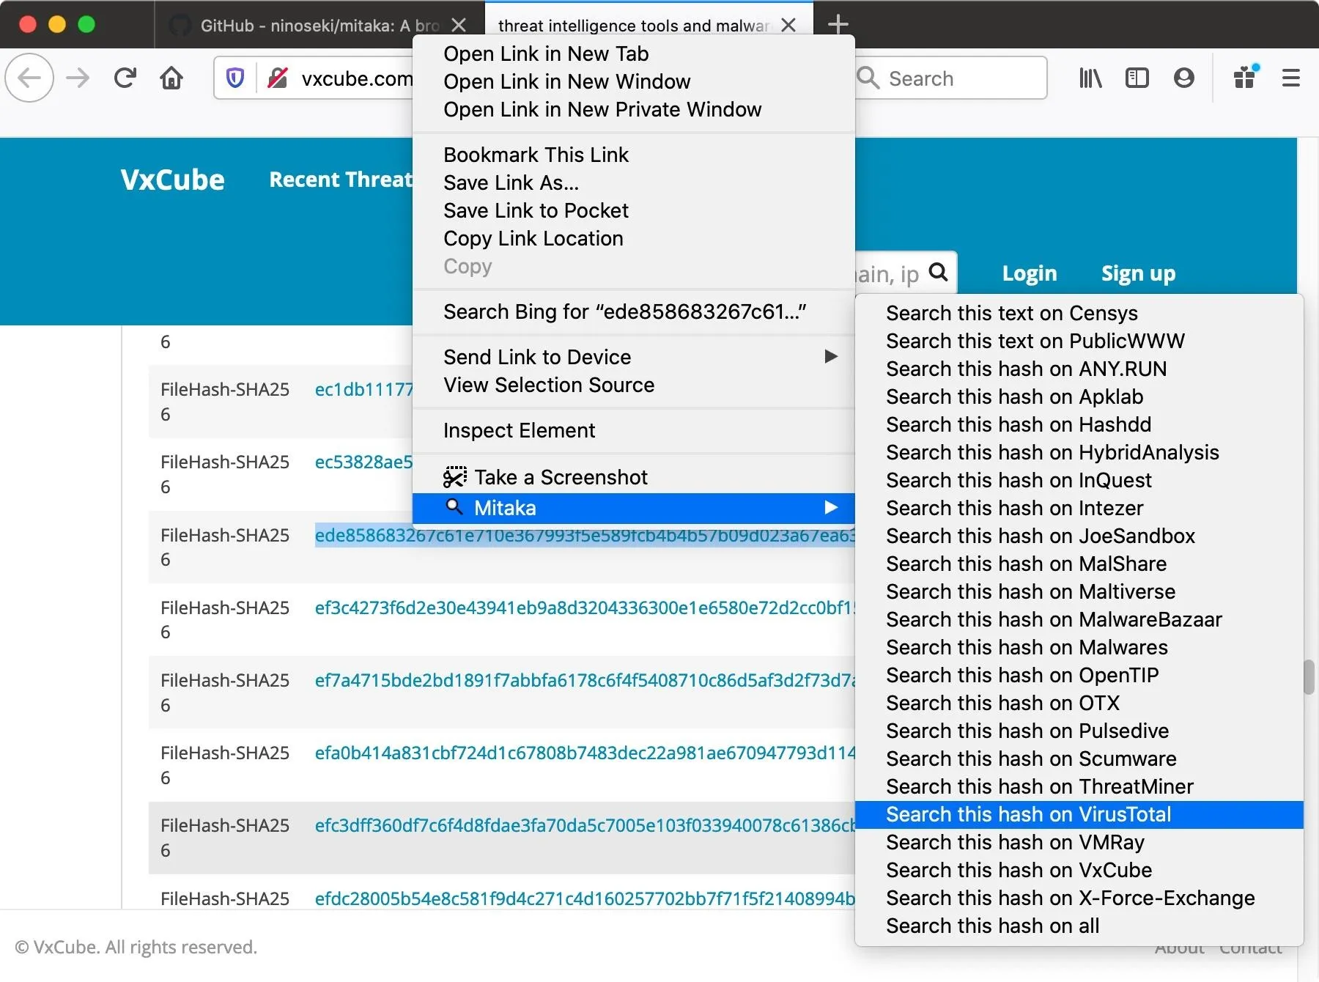Viewport: 1319px width, 982px height.
Task: Click the VxCube logo link
Action: pos(173,180)
